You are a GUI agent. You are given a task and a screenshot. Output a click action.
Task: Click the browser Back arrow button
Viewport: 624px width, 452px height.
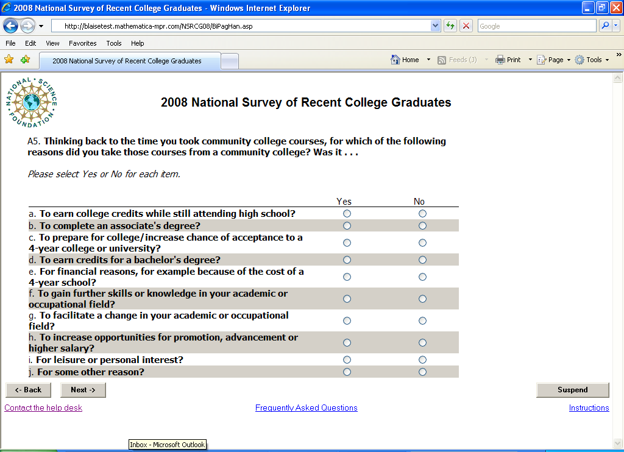(x=11, y=26)
